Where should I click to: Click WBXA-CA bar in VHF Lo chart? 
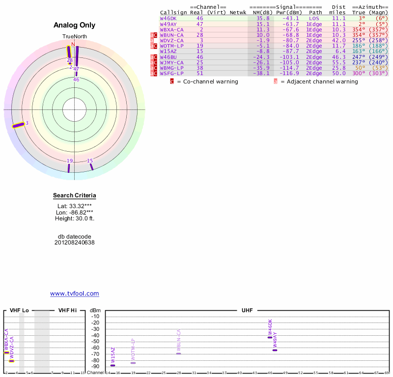[x=6, y=353]
